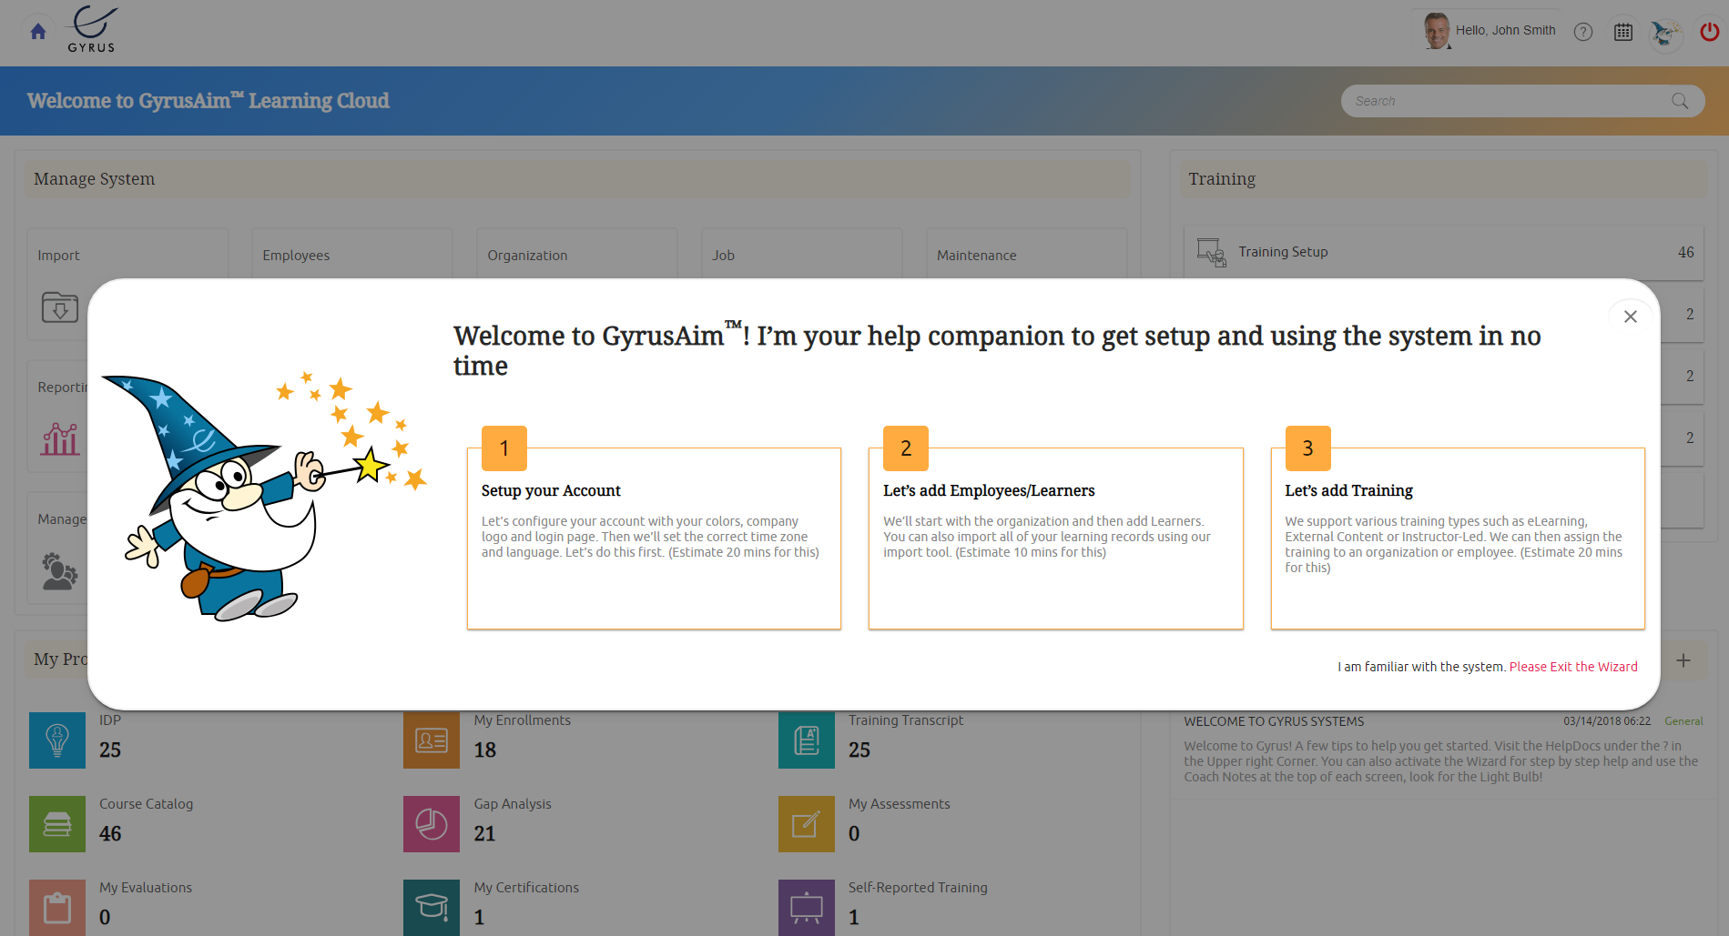1729x936 pixels.
Task: Open the calendar icon in header
Action: point(1623,32)
